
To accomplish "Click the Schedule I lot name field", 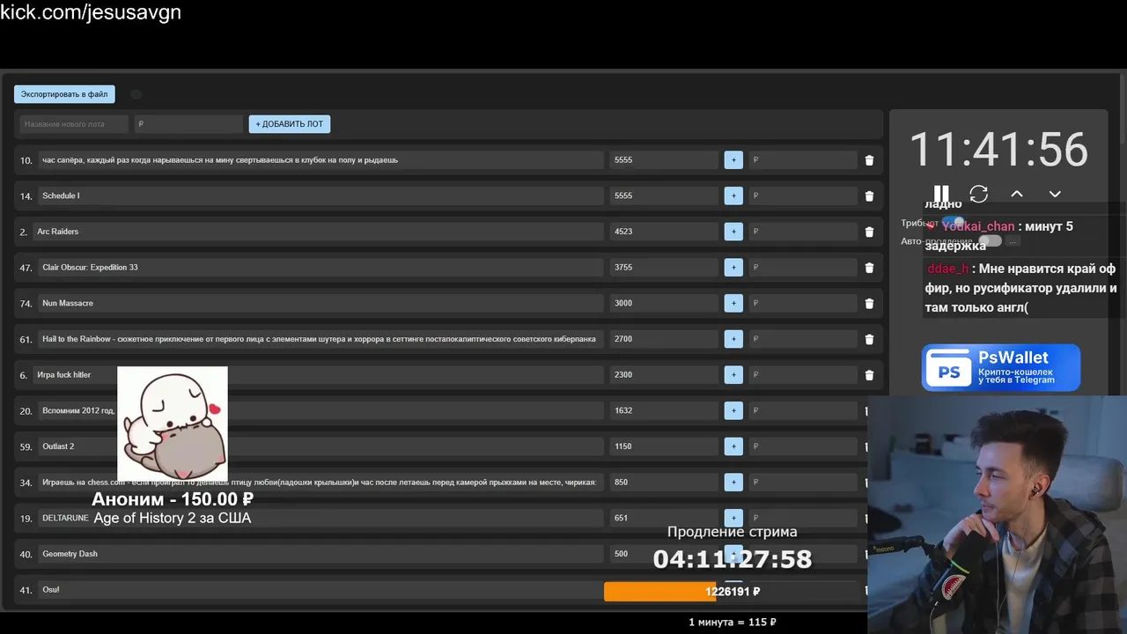I will [x=320, y=195].
